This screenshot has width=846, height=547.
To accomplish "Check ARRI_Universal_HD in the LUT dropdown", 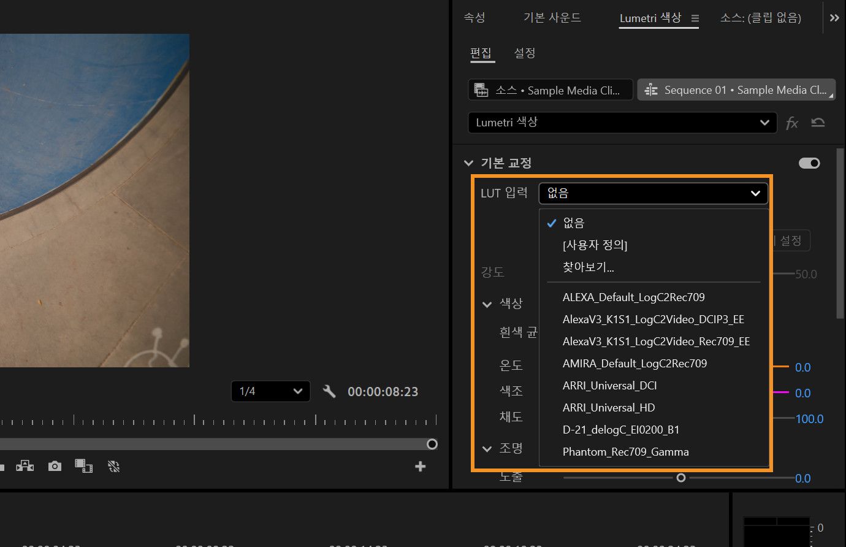I will [x=608, y=407].
